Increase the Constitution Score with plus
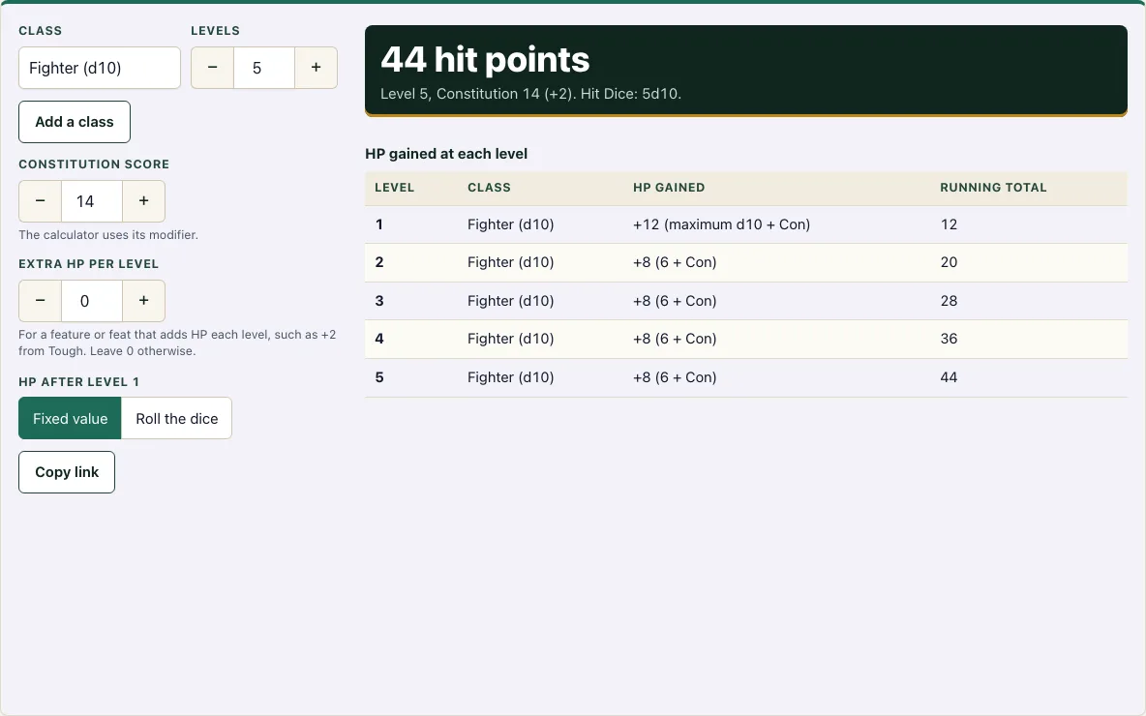 [143, 201]
